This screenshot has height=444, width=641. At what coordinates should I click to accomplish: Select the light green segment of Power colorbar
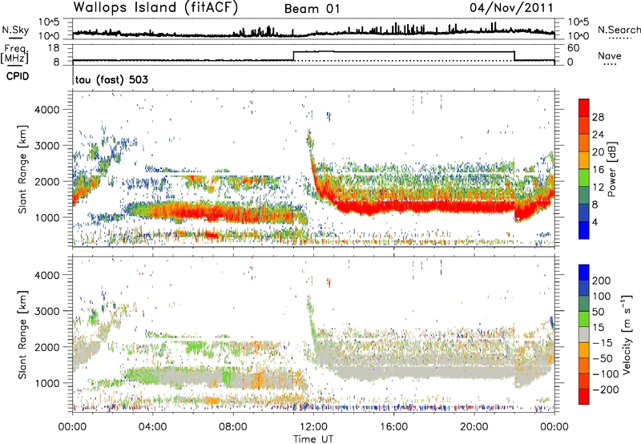point(584,178)
